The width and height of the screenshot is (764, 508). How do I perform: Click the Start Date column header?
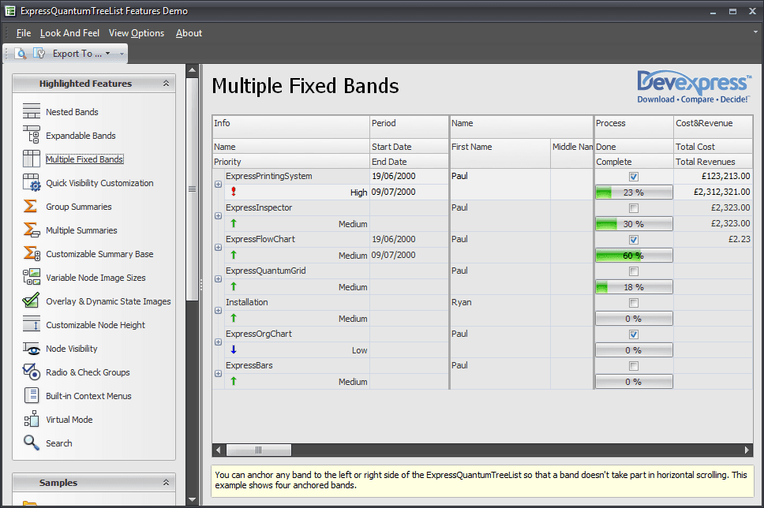point(409,147)
